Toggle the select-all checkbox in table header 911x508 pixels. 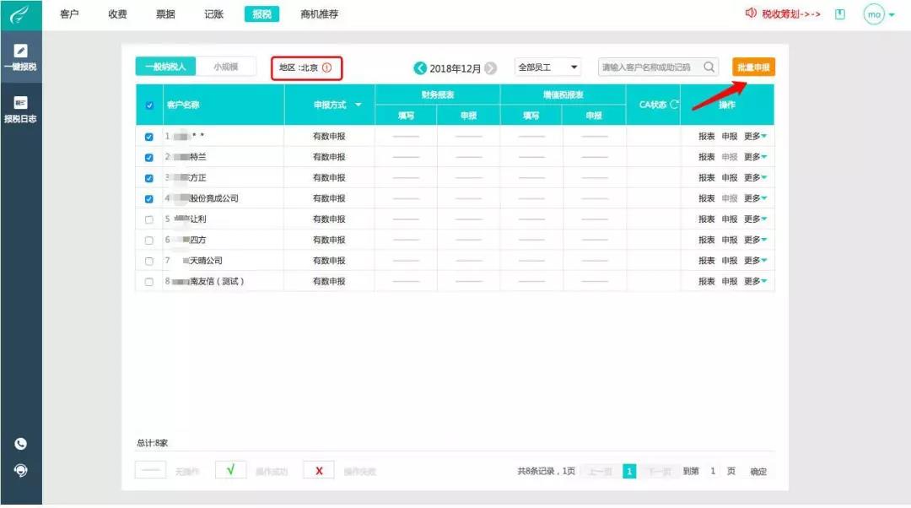pyautogui.click(x=149, y=105)
